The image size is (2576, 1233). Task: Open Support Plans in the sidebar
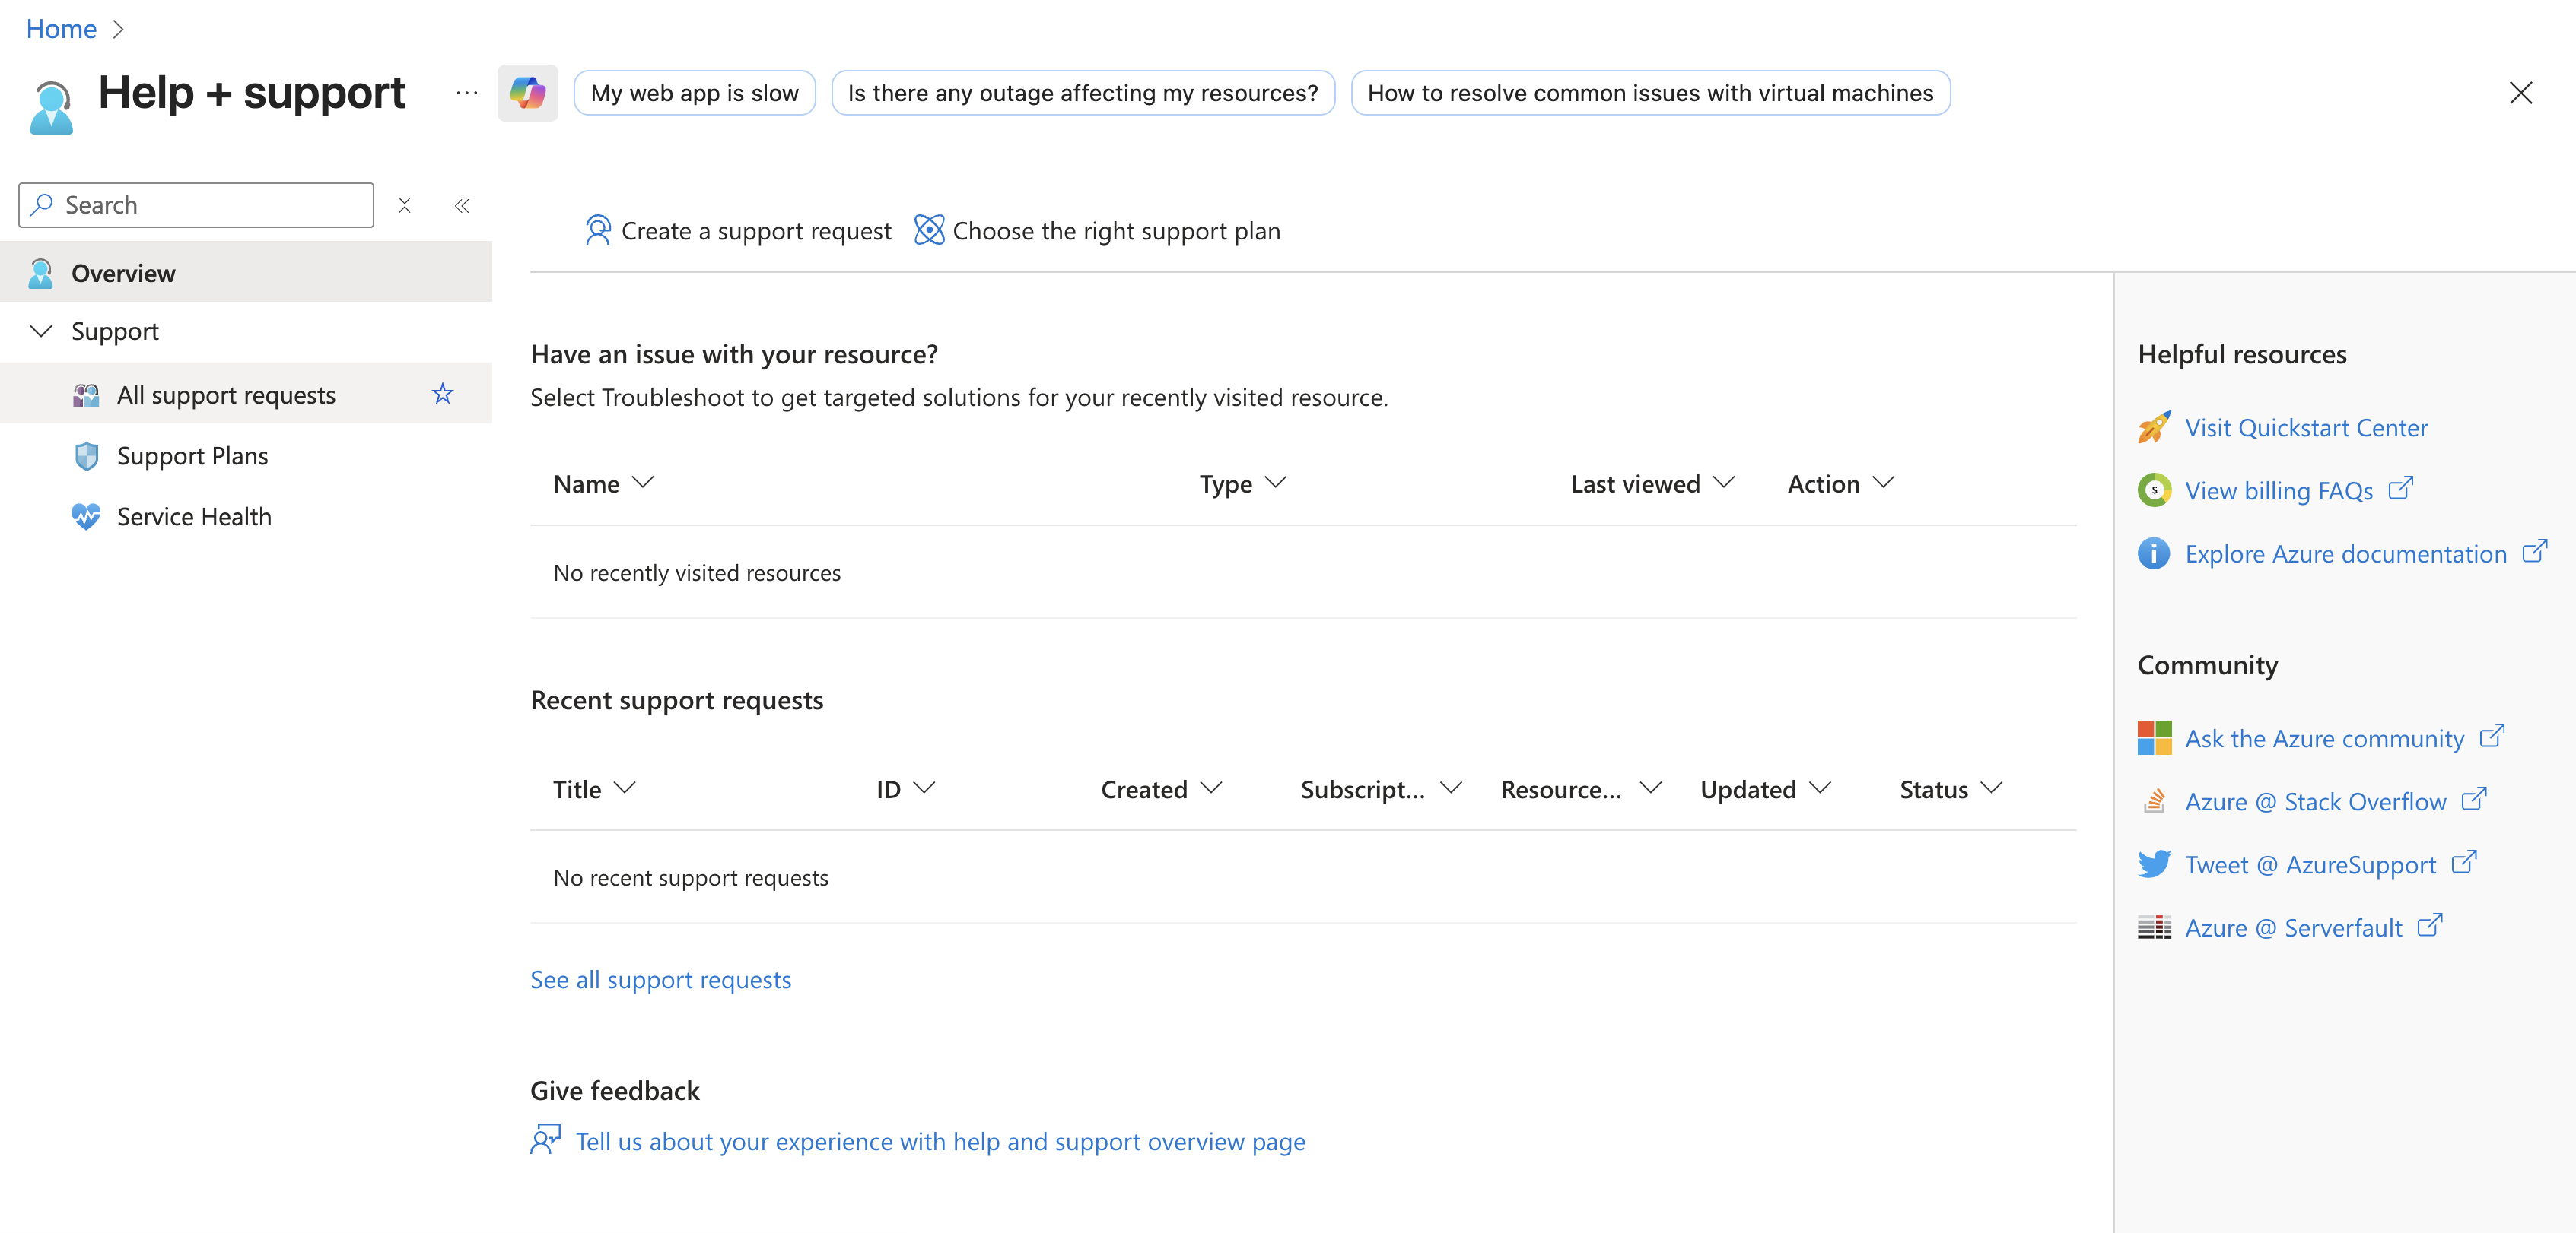[x=192, y=455]
